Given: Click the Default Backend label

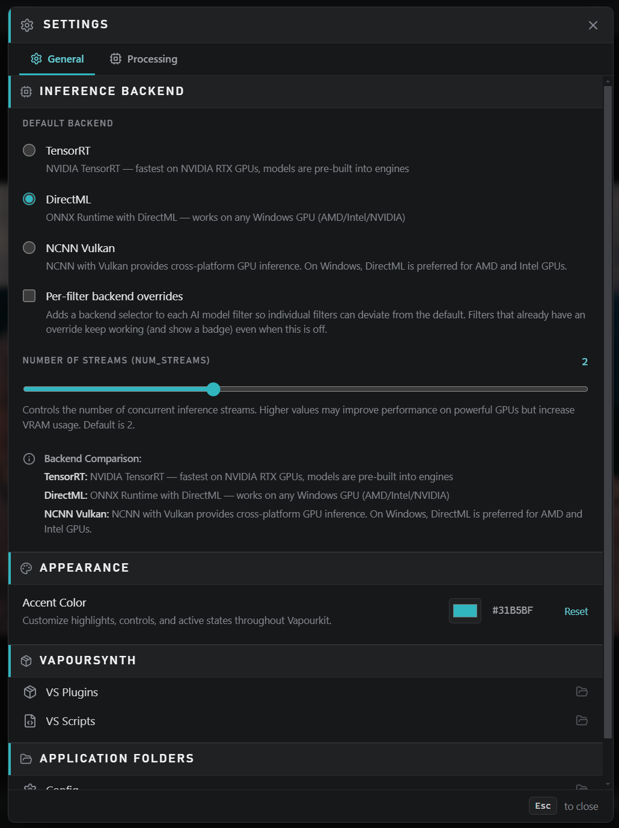Looking at the screenshot, I should 68,123.
